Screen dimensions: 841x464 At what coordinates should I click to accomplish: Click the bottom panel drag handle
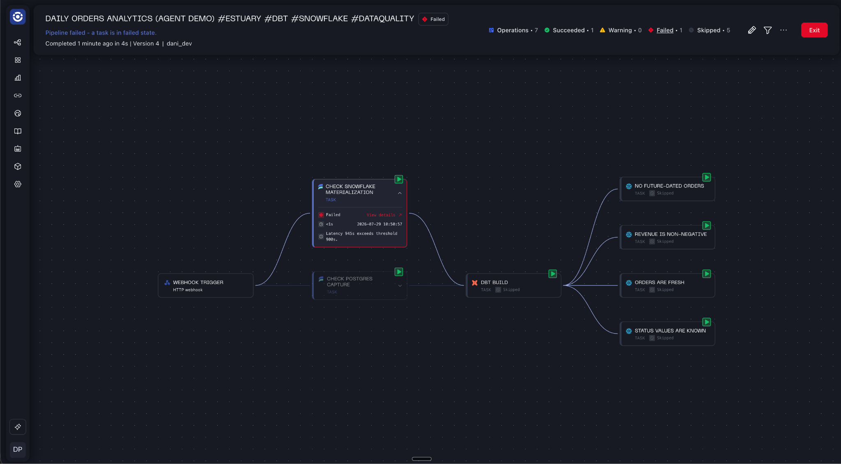tap(421, 459)
